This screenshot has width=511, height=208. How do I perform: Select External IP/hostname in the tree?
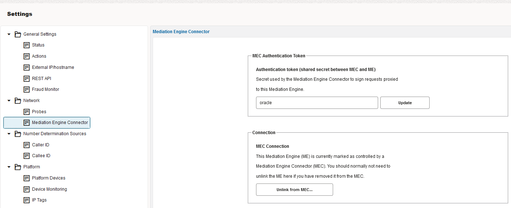[53, 67]
